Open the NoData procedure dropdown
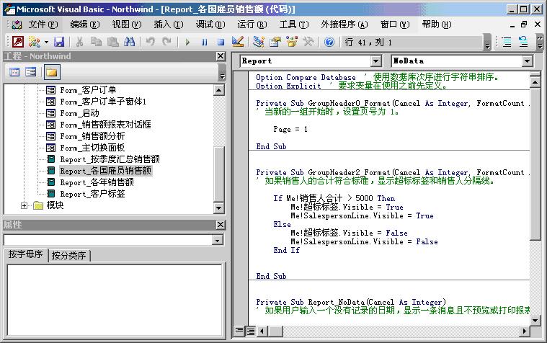The width and height of the screenshot is (547, 343). [x=528, y=61]
